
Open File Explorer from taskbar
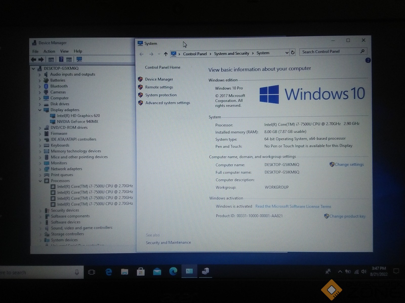pos(125,272)
